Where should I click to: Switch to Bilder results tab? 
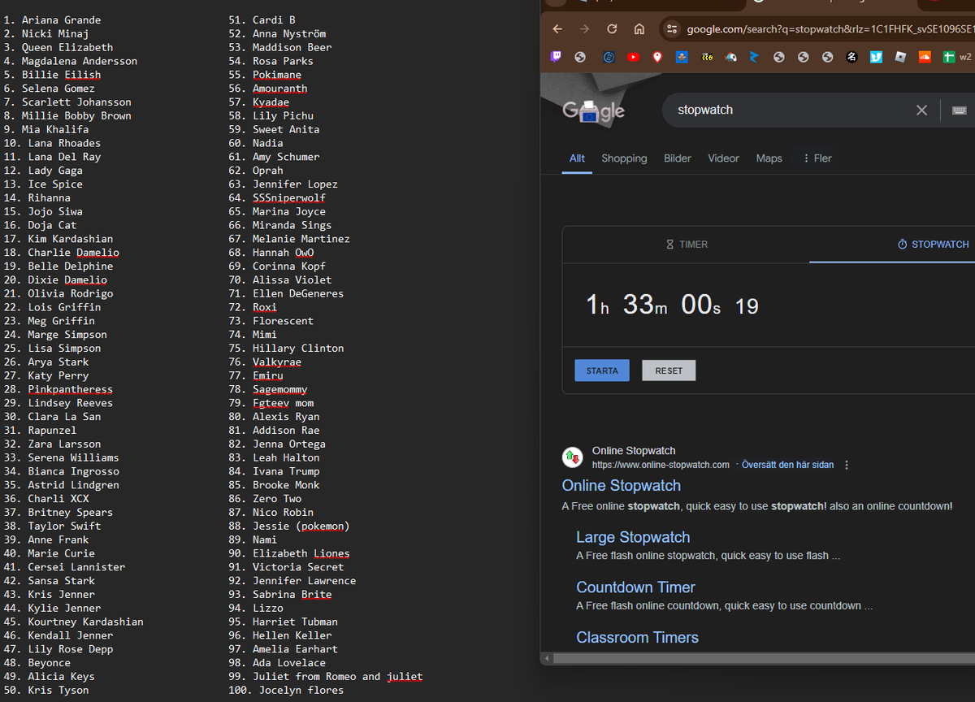click(x=678, y=158)
